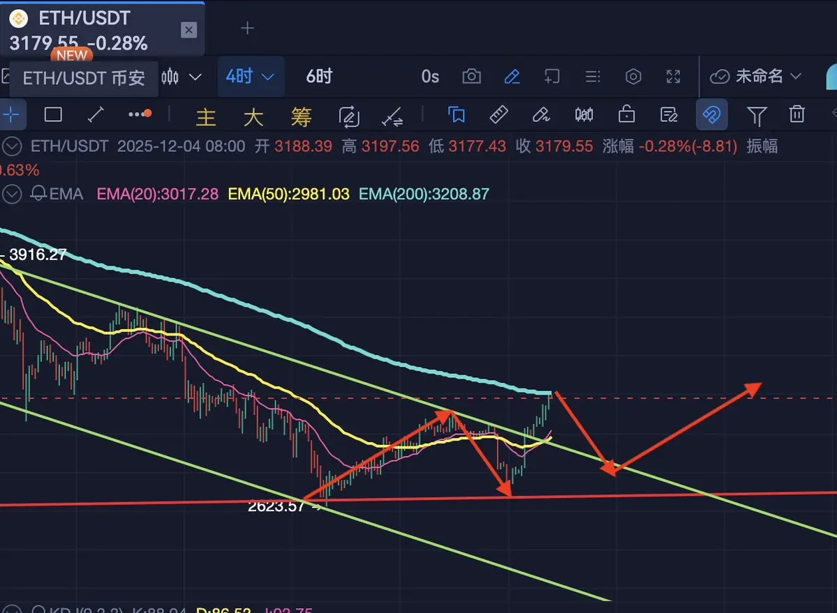Click the rotate-edit drawing icon
Viewport: 837px width, 613px height.
click(x=349, y=116)
